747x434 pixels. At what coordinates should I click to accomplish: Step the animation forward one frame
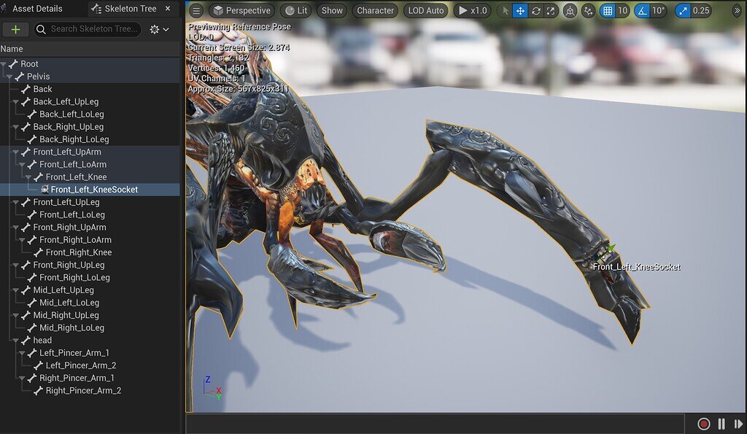coord(738,424)
